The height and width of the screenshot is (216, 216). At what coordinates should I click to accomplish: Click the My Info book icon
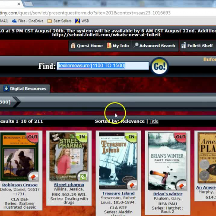pyautogui.click(x=109, y=45)
